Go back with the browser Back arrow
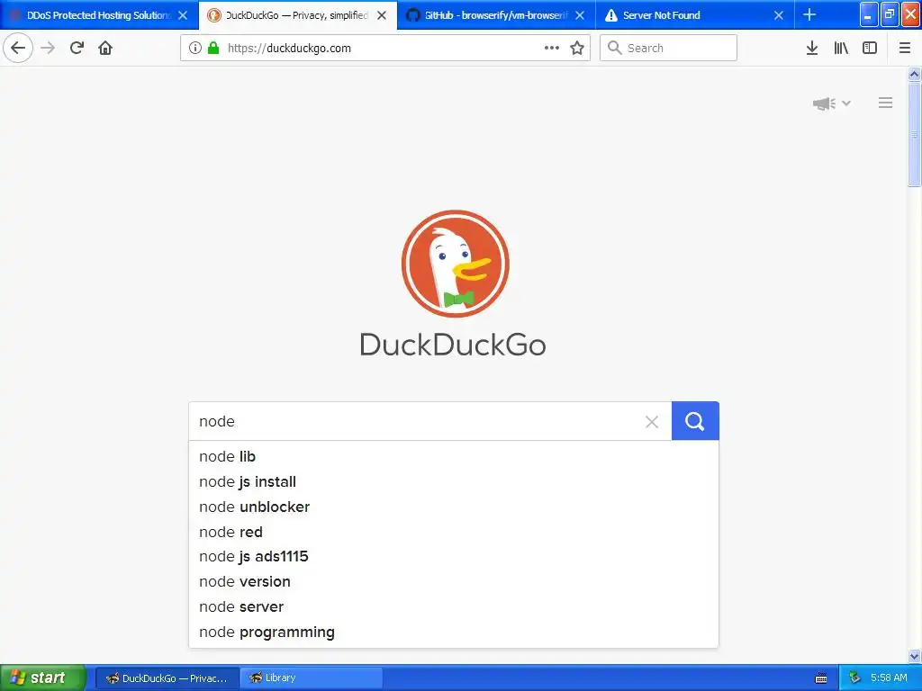 coord(18,48)
